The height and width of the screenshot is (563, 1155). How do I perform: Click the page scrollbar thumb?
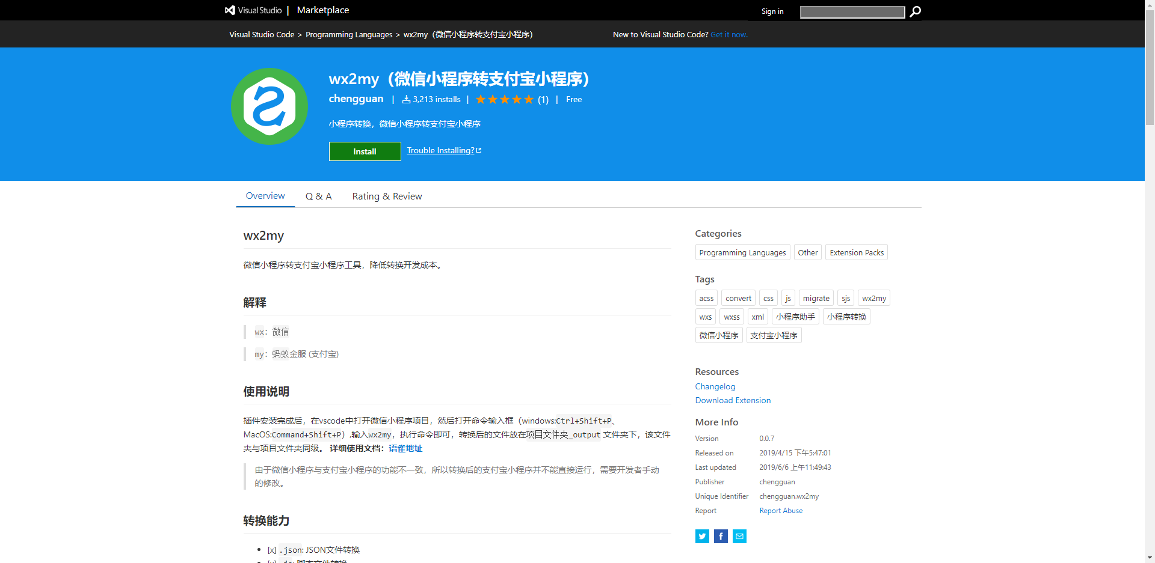[1150, 67]
